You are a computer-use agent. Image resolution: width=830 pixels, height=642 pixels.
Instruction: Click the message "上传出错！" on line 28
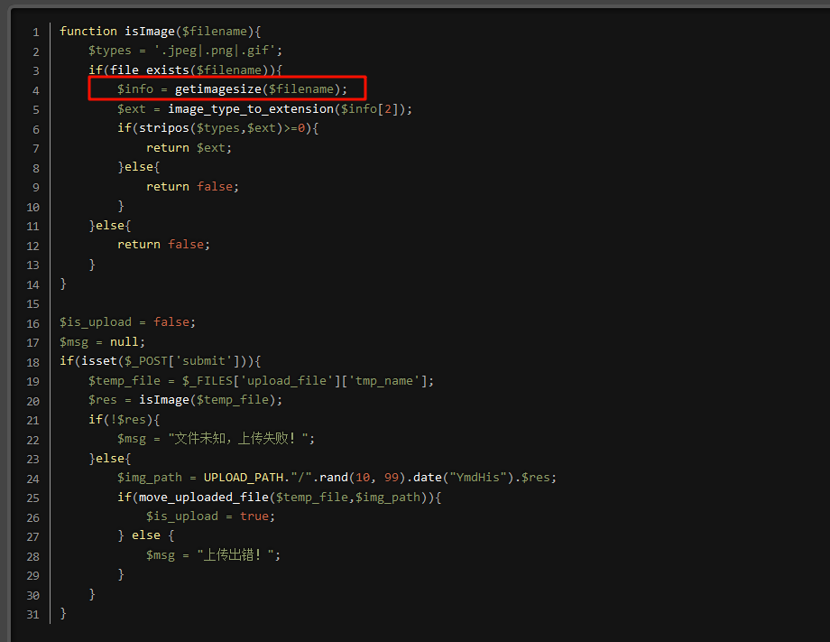(x=235, y=555)
